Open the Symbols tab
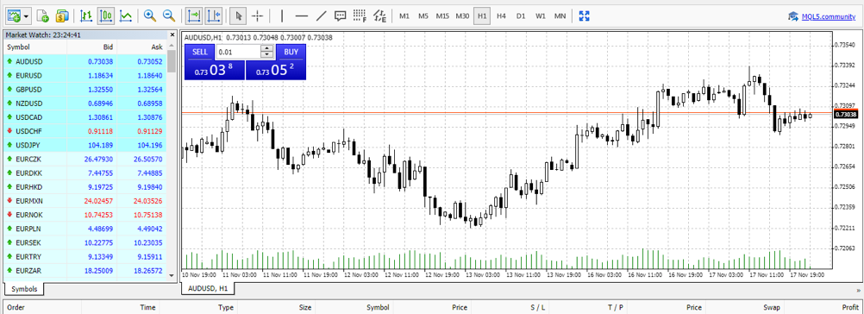This screenshot has width=864, height=314. [24, 289]
